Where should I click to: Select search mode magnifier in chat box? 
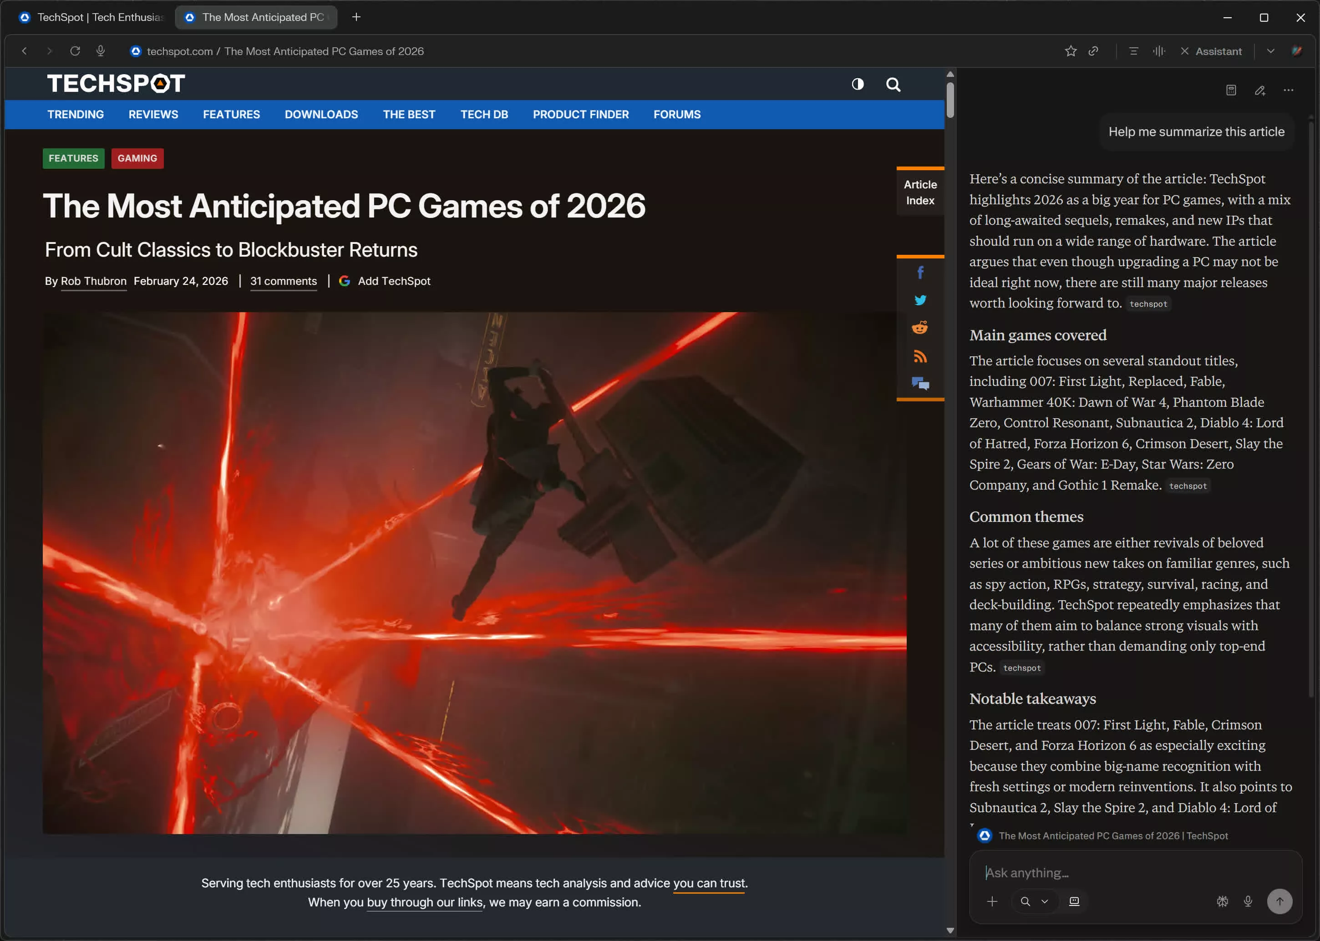[1025, 901]
